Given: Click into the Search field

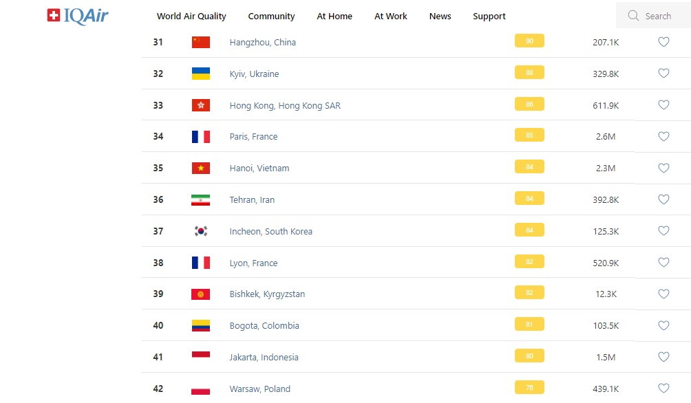Looking at the screenshot, I should 659,16.
